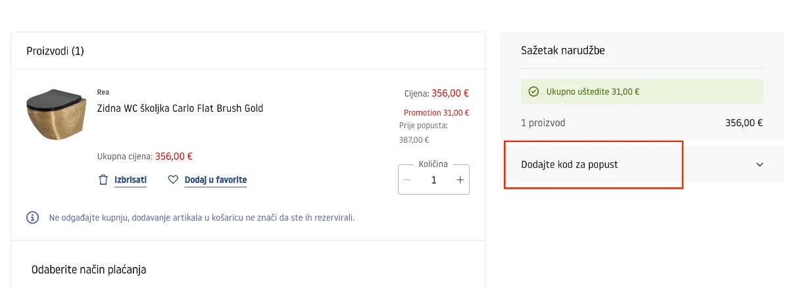Click the Proizvodi (1) section header
The image size is (788, 288).
pyautogui.click(x=55, y=51)
